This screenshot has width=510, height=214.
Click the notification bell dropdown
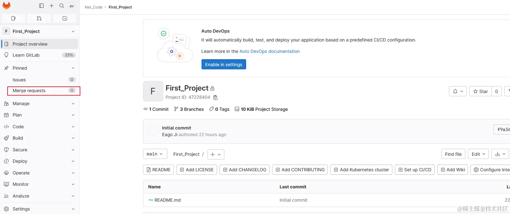[x=458, y=91]
